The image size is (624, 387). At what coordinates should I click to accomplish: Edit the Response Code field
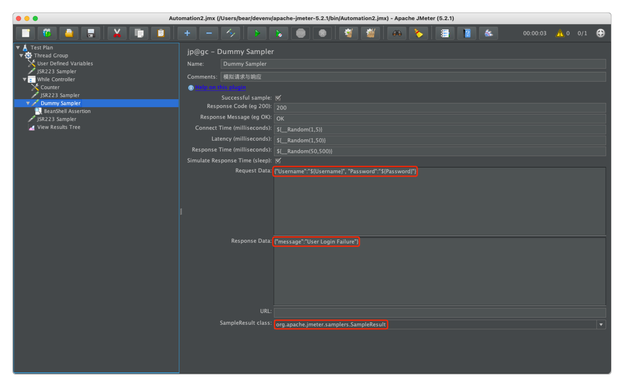pos(440,108)
